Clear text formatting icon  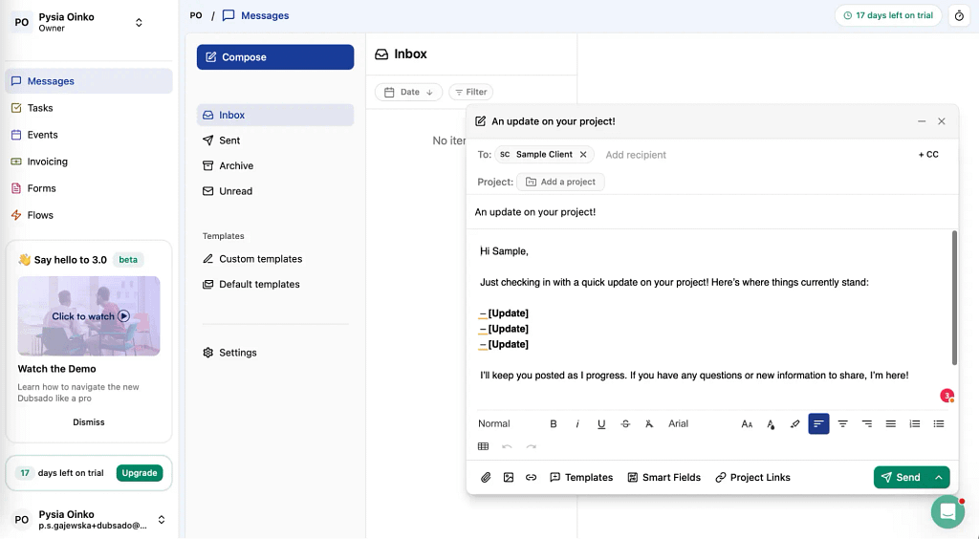649,423
